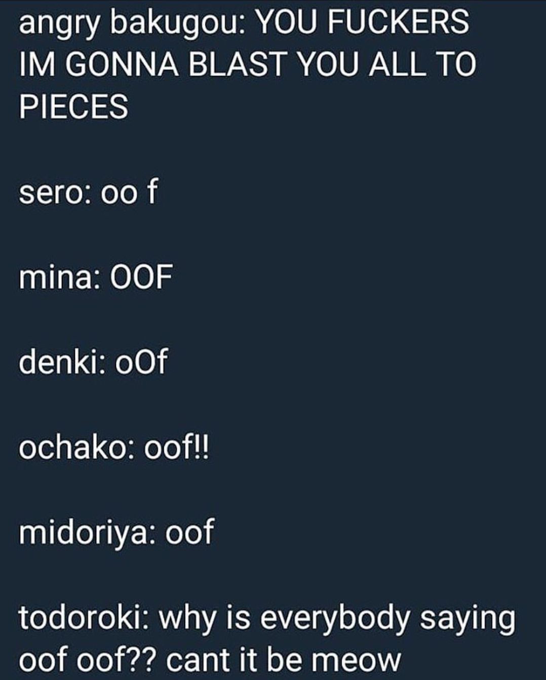Click the text "YOU FUCKERS"
The height and width of the screenshot is (680, 546).
click(x=363, y=22)
